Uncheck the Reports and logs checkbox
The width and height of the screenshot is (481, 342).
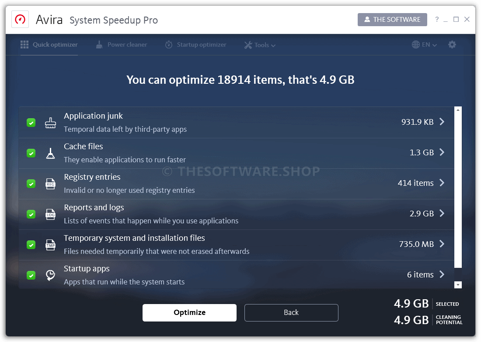pos(31,215)
